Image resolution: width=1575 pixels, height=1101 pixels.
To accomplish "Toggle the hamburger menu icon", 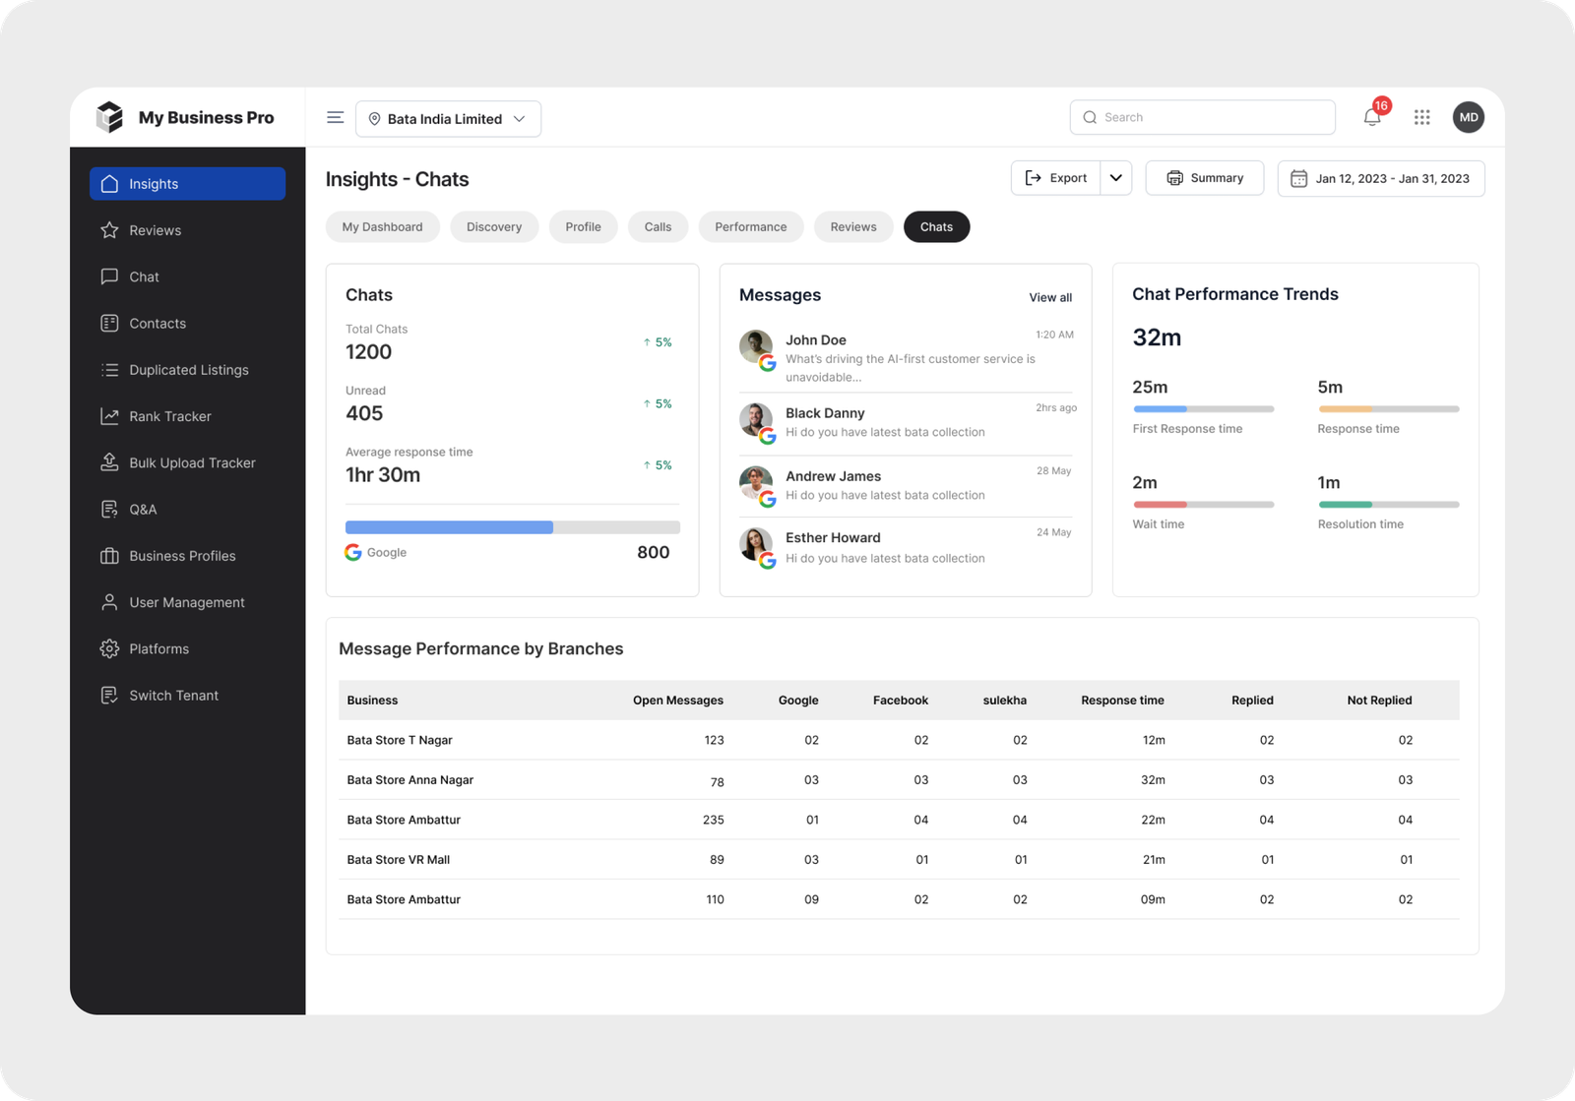I will coord(335,118).
